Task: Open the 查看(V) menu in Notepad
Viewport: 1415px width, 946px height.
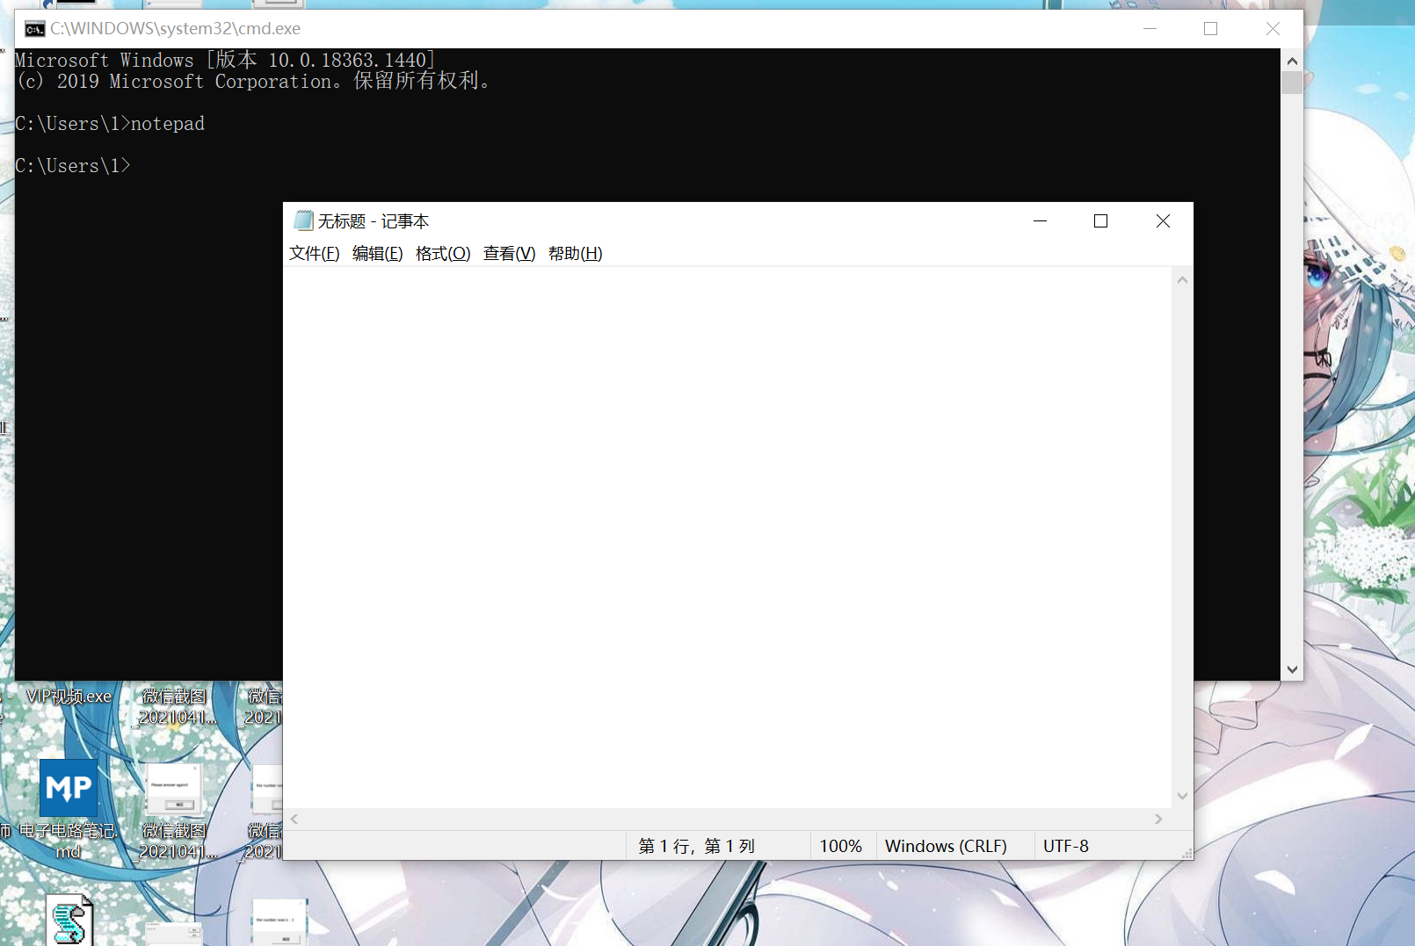Action: pos(509,253)
